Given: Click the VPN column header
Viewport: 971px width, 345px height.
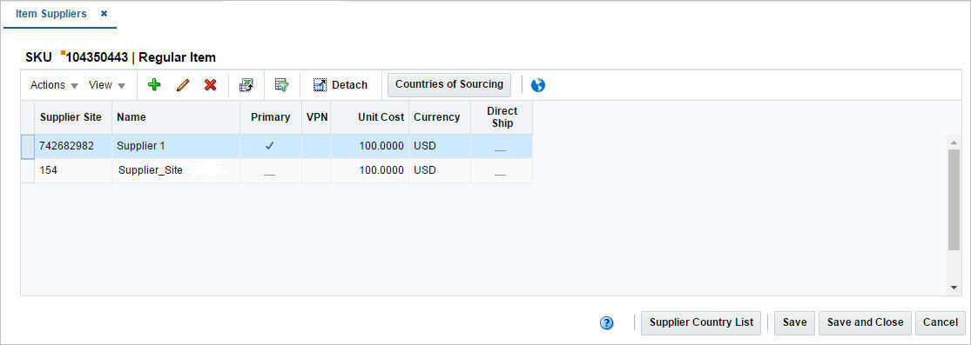Looking at the screenshot, I should (x=316, y=117).
